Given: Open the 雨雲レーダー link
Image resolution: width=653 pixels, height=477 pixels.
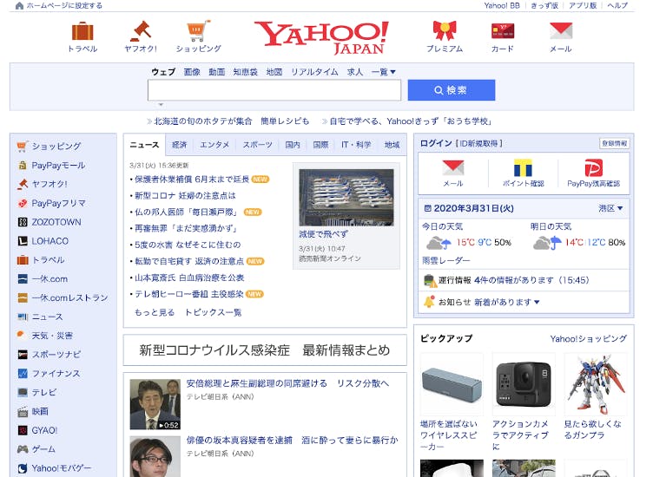Looking at the screenshot, I should (x=446, y=260).
